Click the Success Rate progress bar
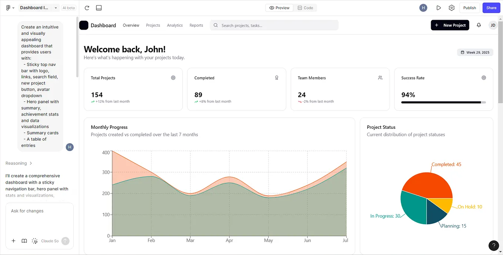This screenshot has width=503, height=255. pos(444,103)
